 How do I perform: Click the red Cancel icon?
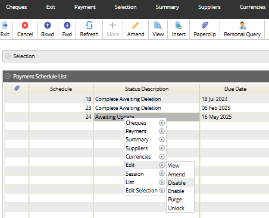[x=25, y=26]
